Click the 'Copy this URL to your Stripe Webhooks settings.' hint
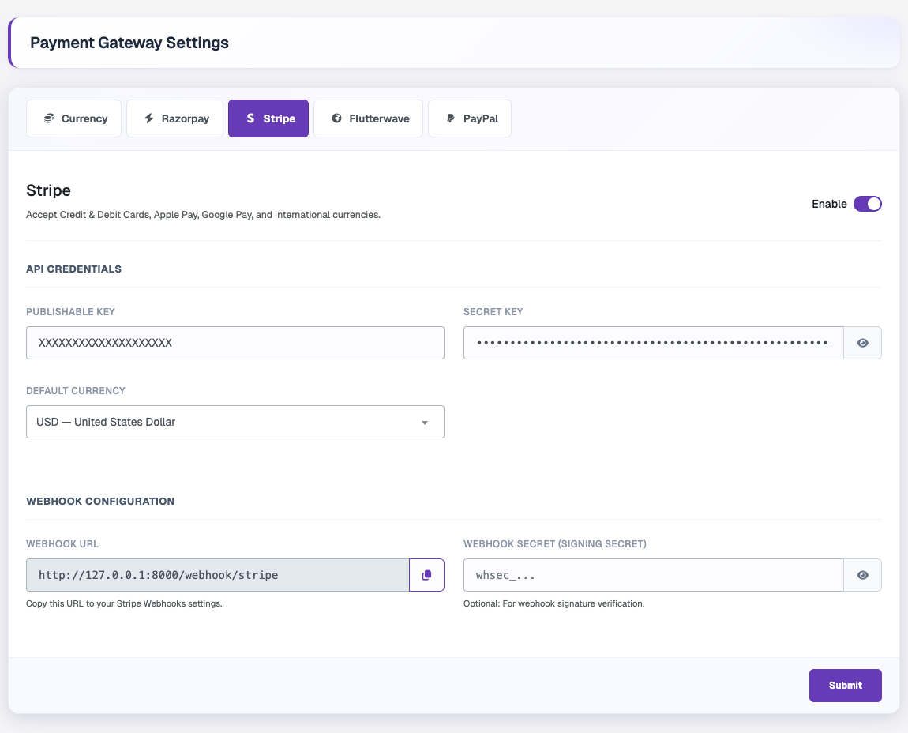The image size is (908, 733). [124, 603]
